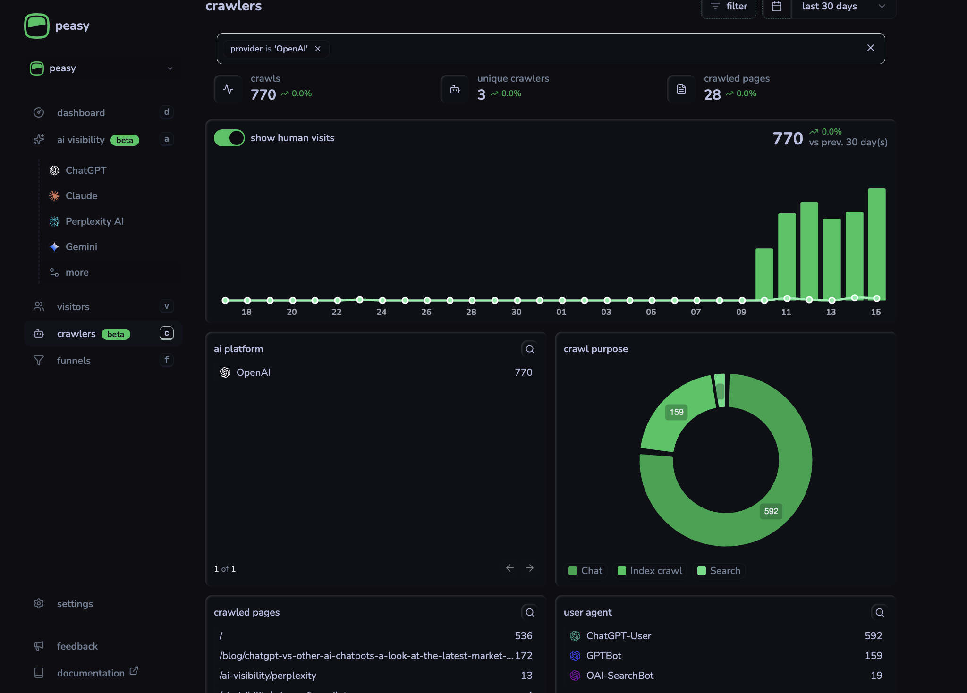The width and height of the screenshot is (967, 693).
Task: Select the /blog/chatgpt-vs-other-ai-chatbots page row
Action: tap(376, 656)
